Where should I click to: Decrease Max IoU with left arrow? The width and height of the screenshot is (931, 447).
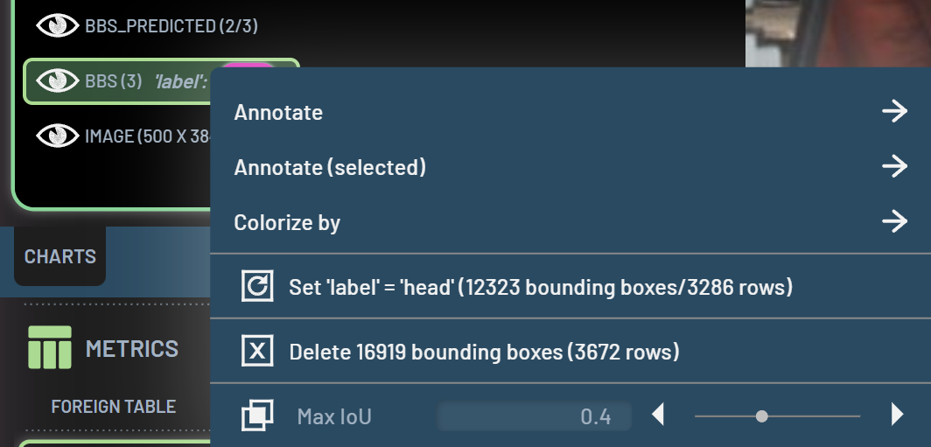click(x=659, y=416)
